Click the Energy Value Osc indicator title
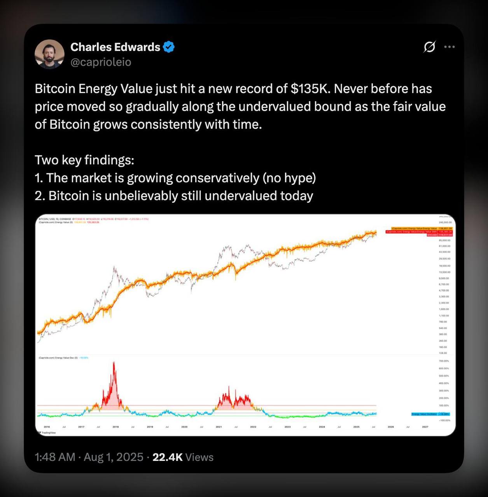 (58, 358)
